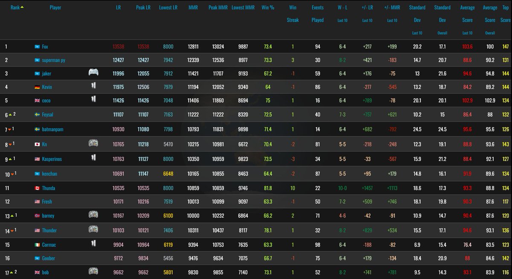Click the US flag beside Fresh
Viewport: 512px width, 279px height.
pyautogui.click(x=37, y=202)
